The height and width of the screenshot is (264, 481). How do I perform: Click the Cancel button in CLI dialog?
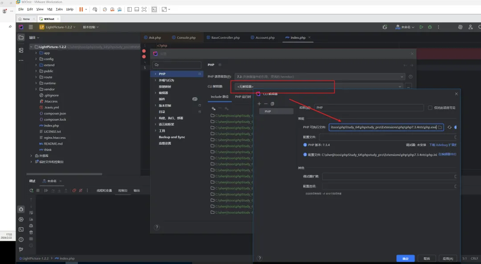coord(427,259)
